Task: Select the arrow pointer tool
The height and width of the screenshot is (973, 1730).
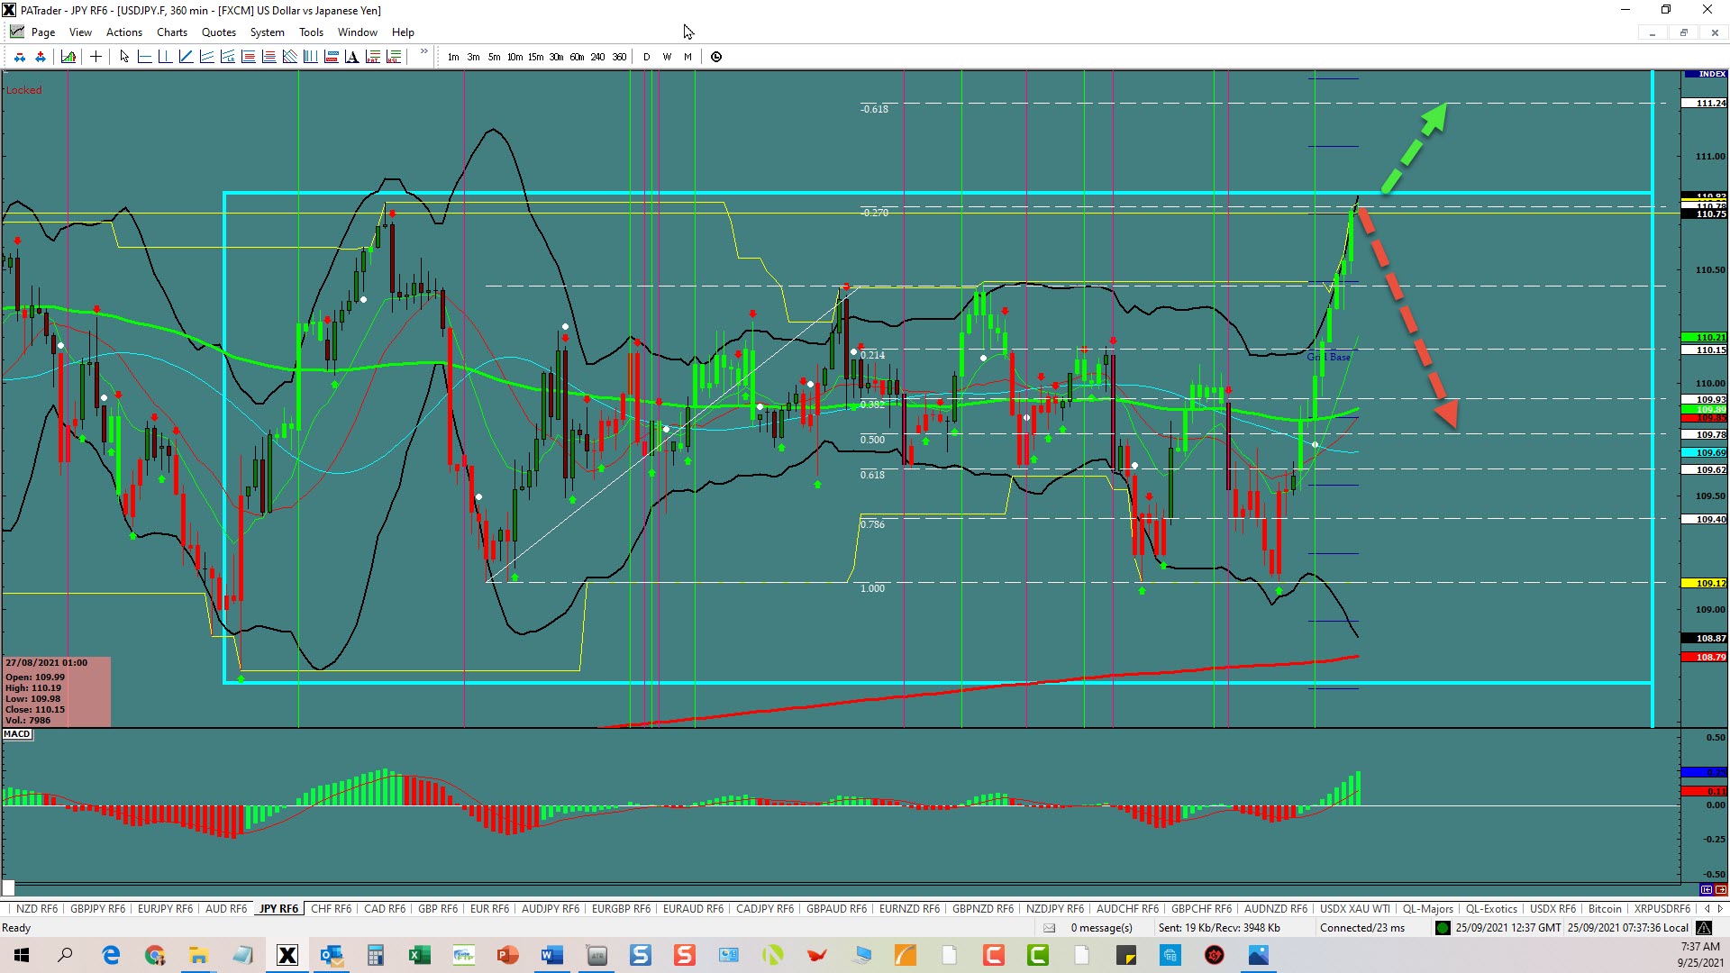Action: tap(124, 57)
